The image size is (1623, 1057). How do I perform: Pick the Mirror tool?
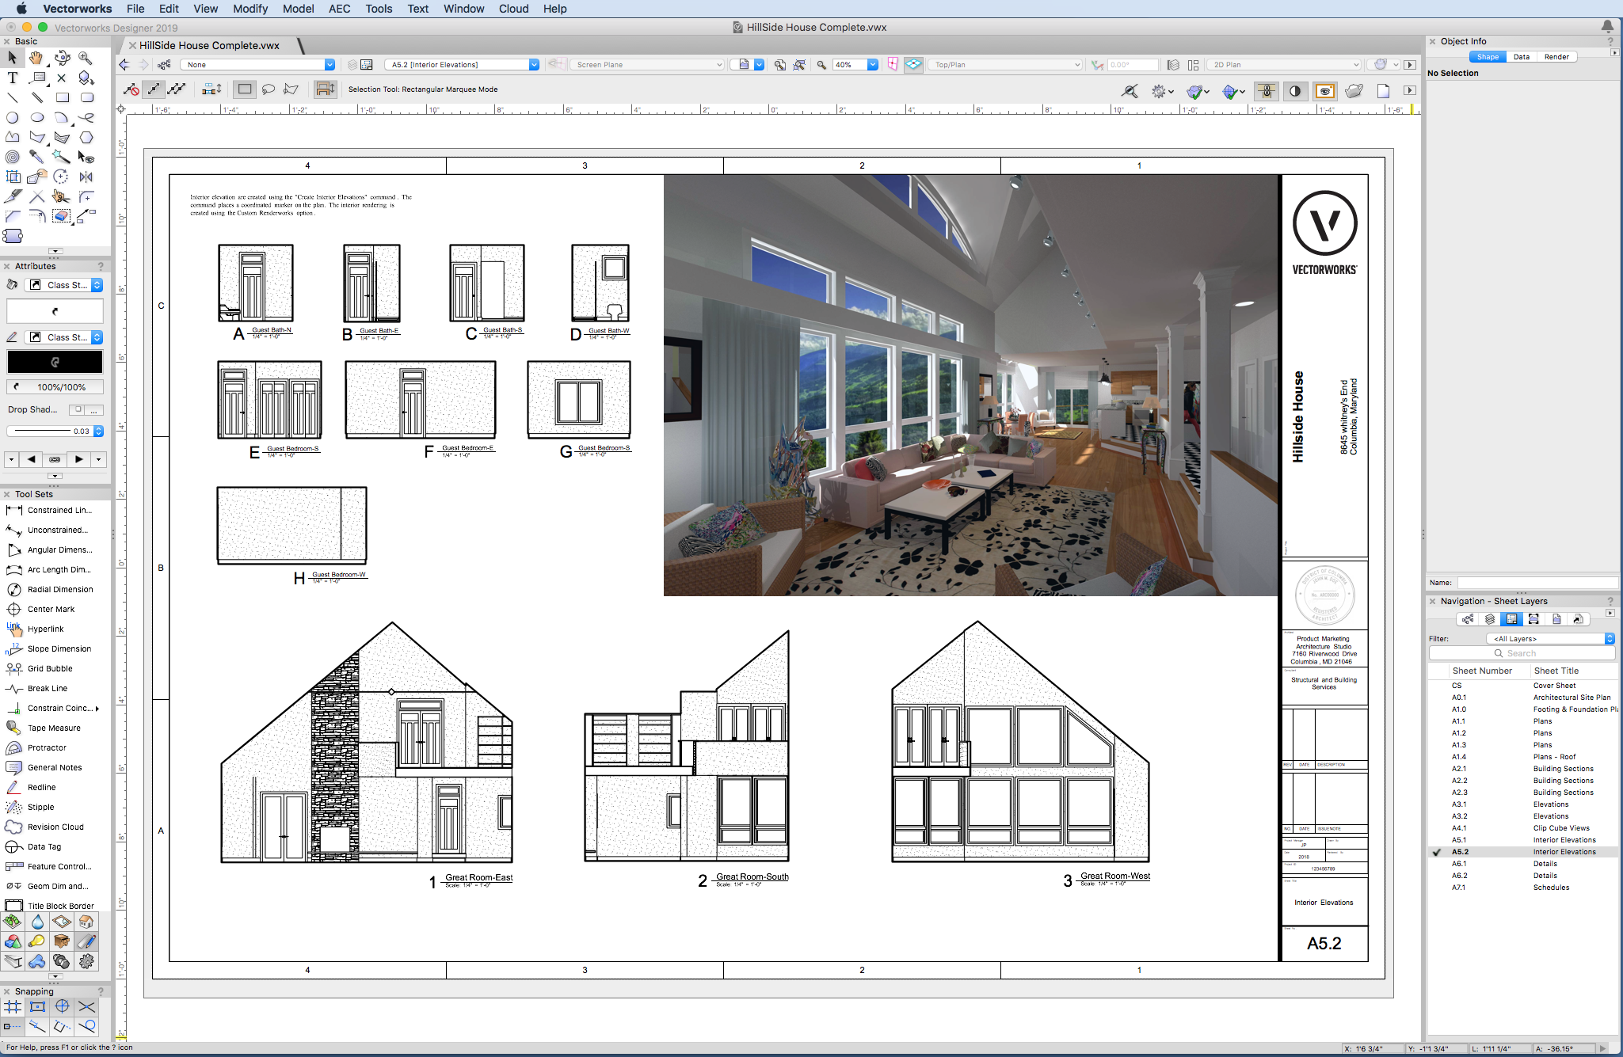tap(86, 177)
